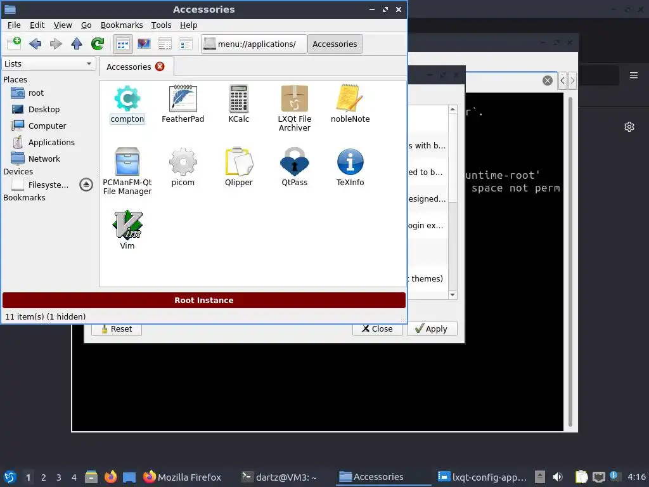Click the config dialog scrollbar down arrow

453,295
